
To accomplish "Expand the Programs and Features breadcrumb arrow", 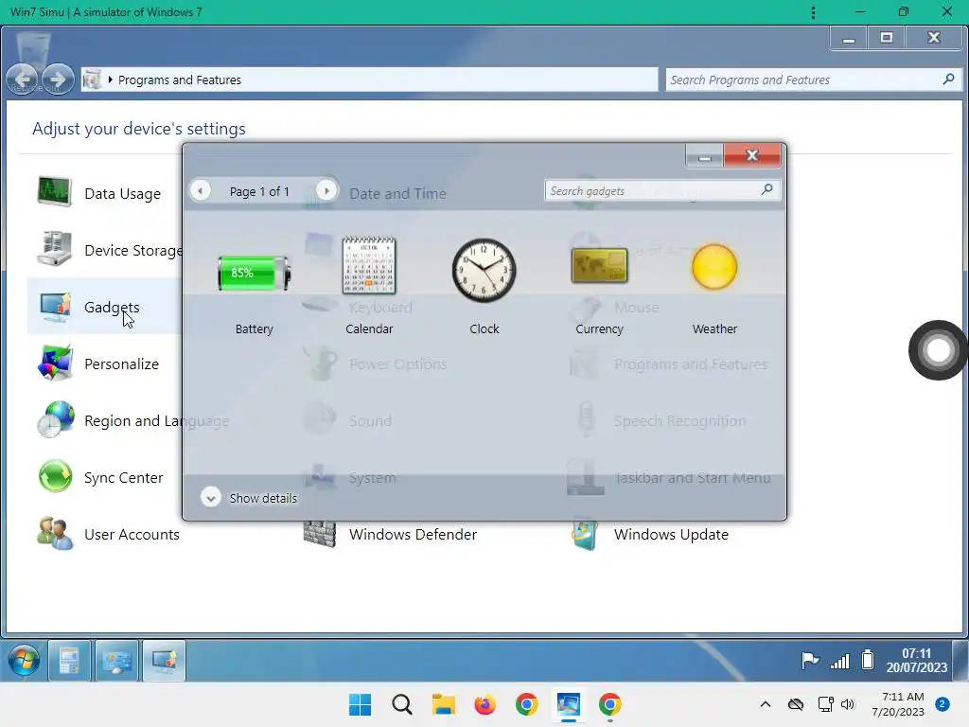I will [x=110, y=80].
